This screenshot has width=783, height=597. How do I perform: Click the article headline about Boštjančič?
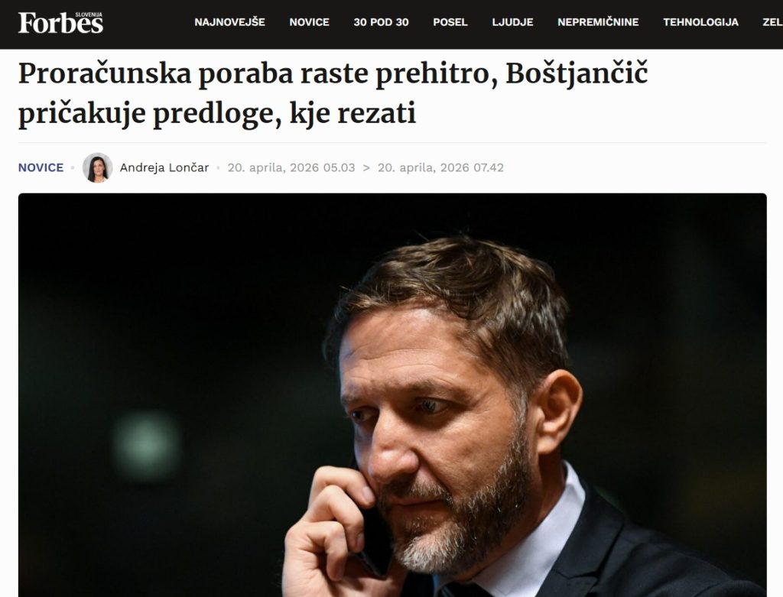[x=333, y=93]
